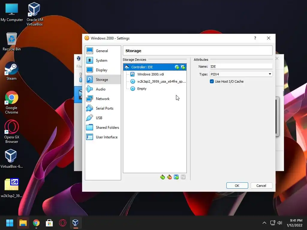Open Chrome from the taskbar
Screen dimensions: 307x230
36,223
